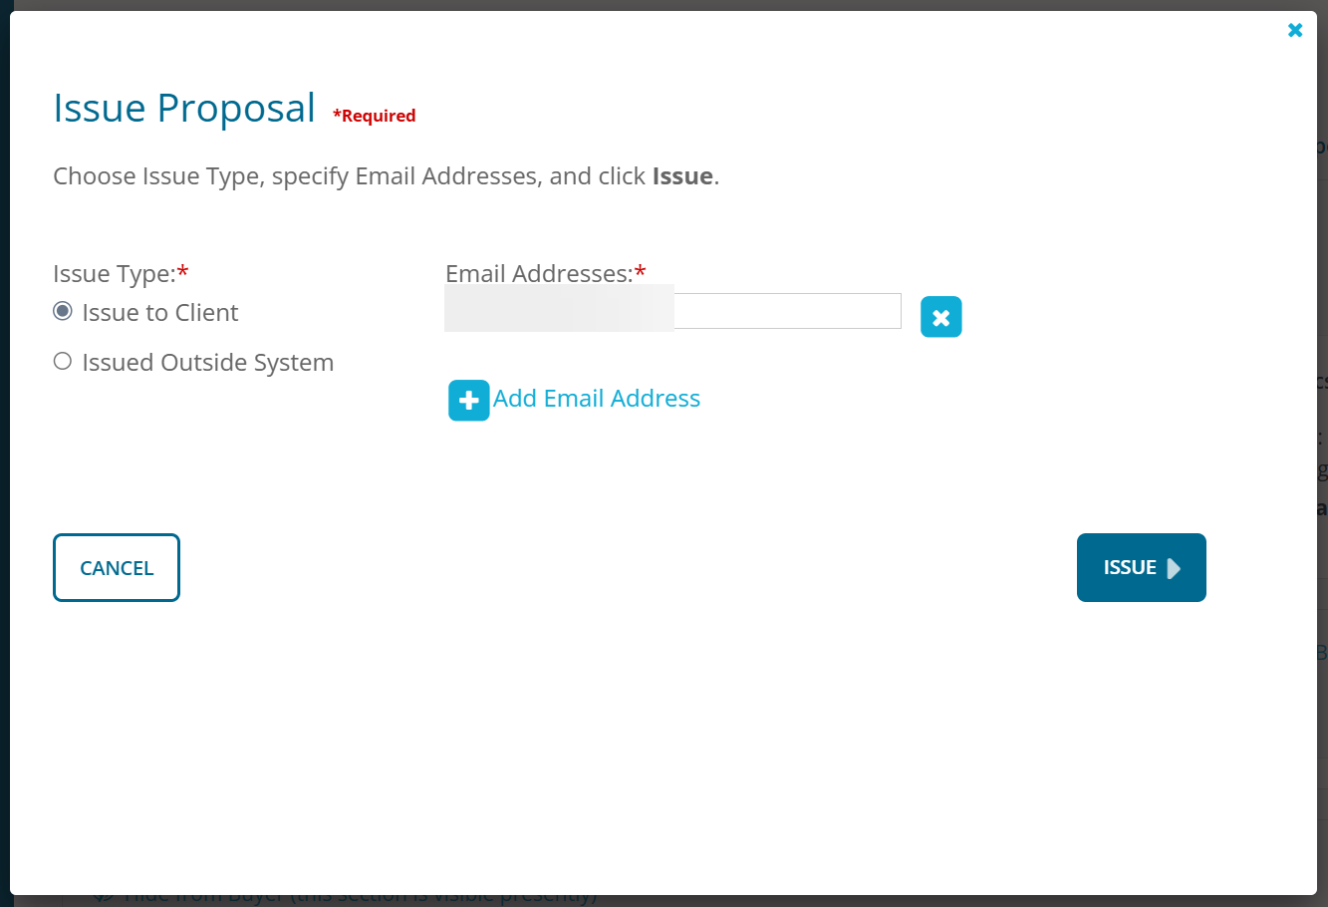Click the Issue button text
The height and width of the screenshot is (907, 1328).
pos(1129,568)
